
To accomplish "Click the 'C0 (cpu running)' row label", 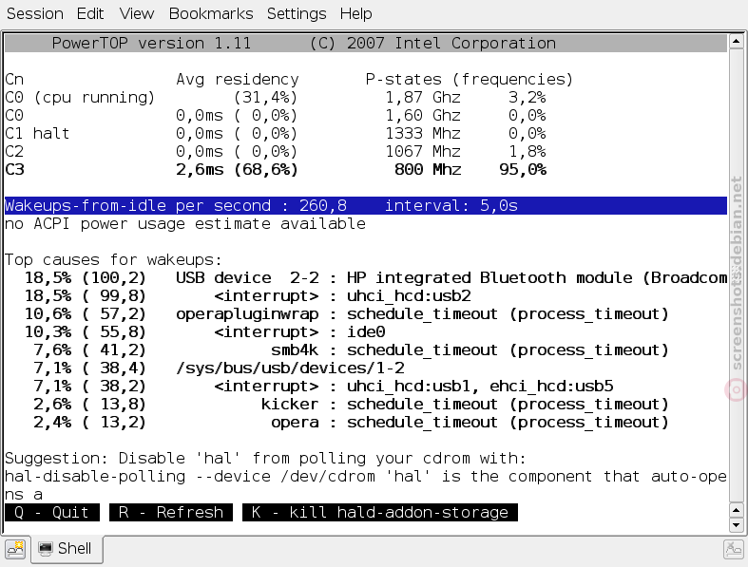I will [80, 98].
